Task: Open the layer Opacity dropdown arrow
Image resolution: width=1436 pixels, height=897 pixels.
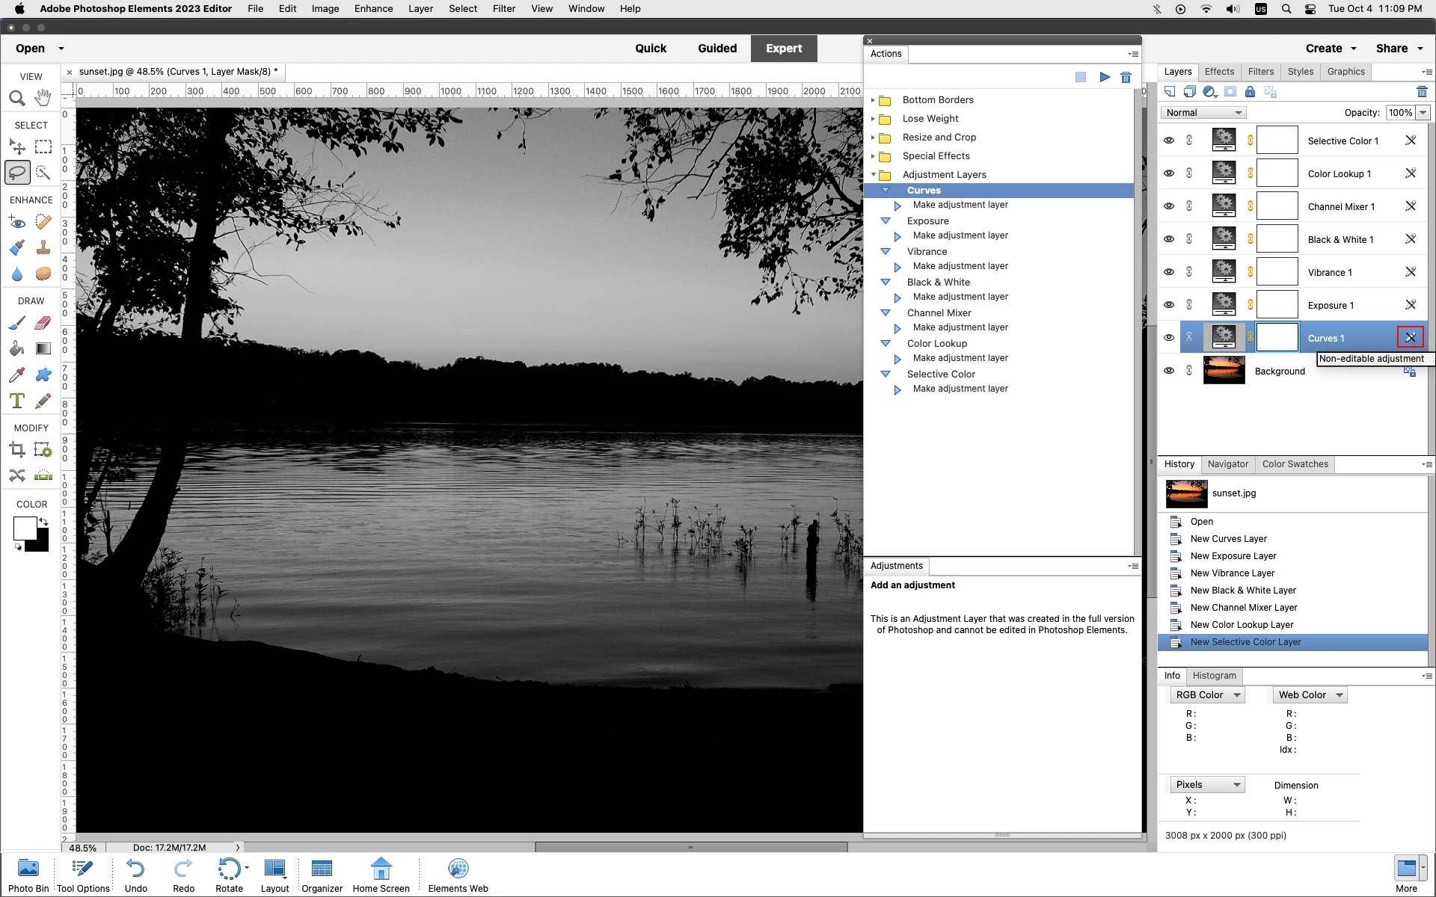Action: pyautogui.click(x=1423, y=113)
